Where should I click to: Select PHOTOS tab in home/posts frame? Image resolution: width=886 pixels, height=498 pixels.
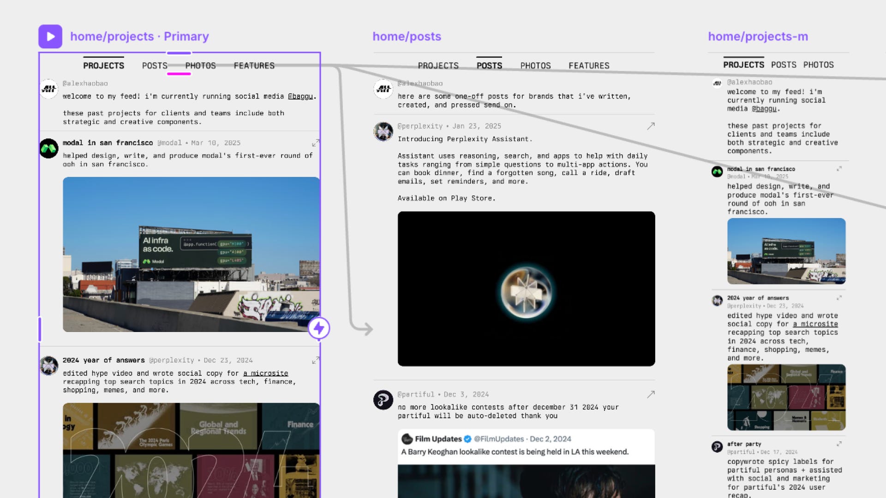click(536, 65)
